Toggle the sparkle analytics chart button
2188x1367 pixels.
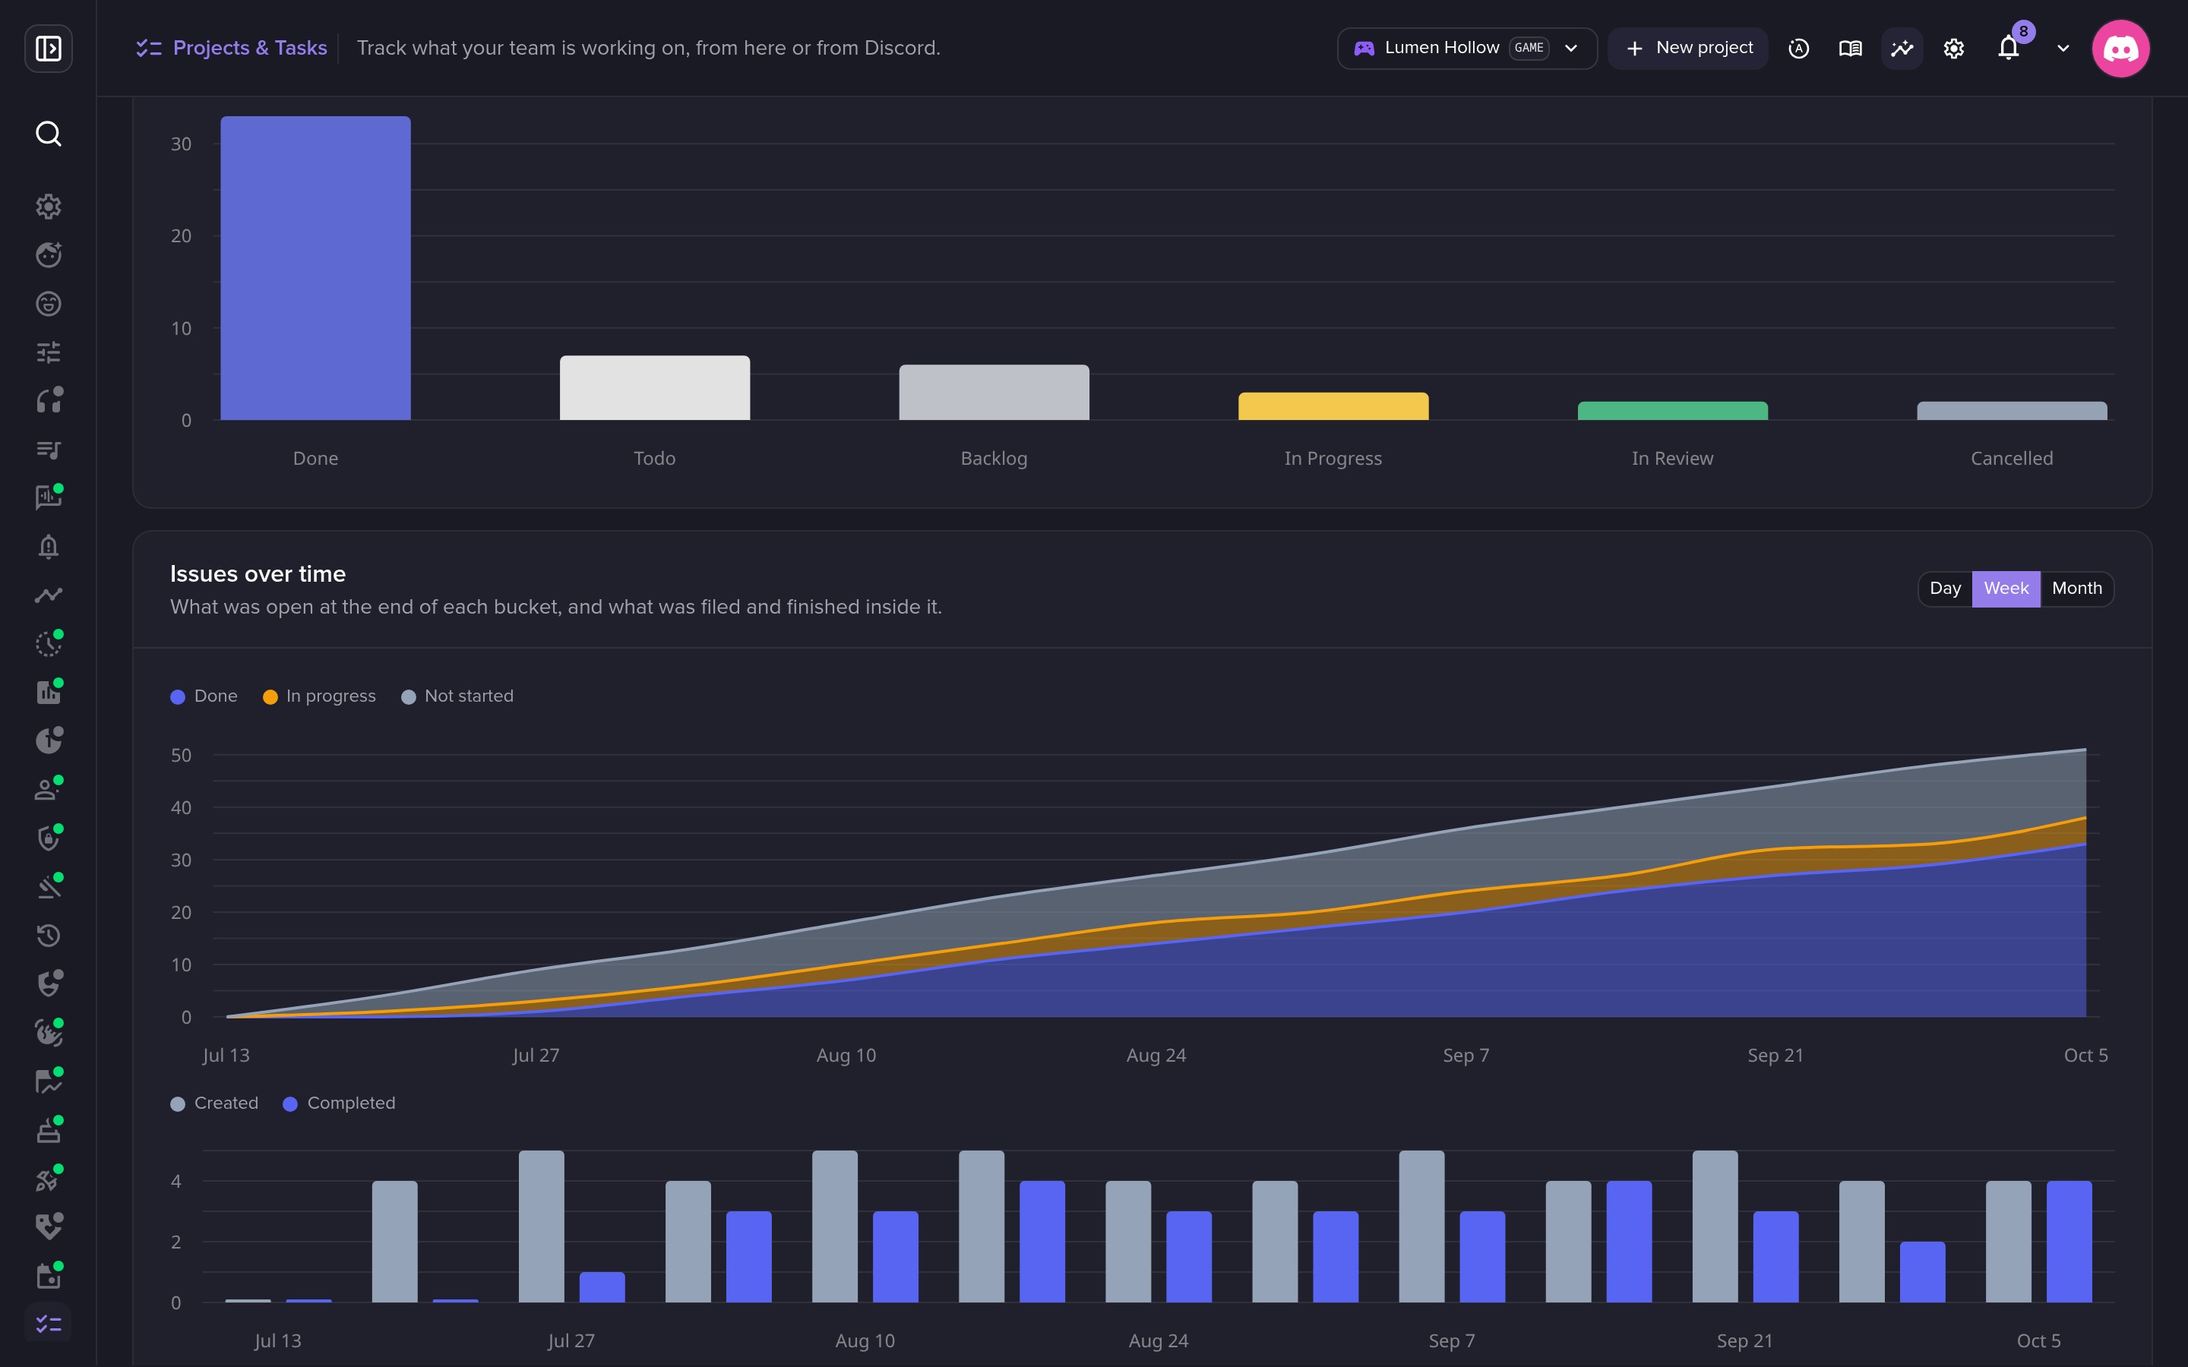(x=1902, y=48)
